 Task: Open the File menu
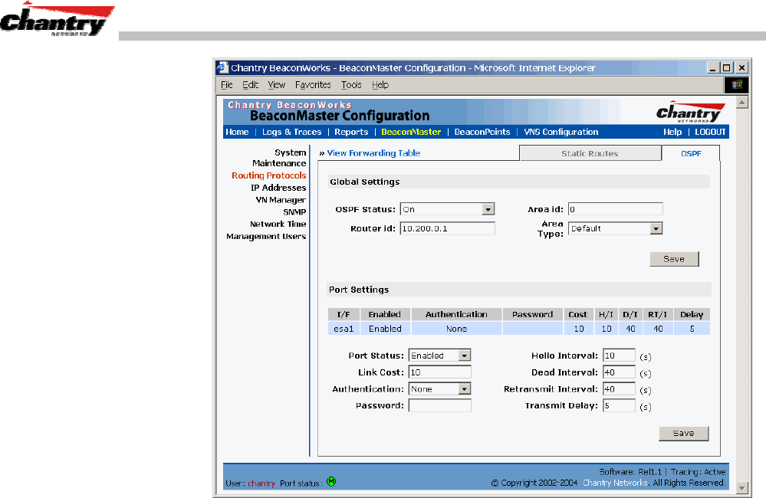coord(227,85)
